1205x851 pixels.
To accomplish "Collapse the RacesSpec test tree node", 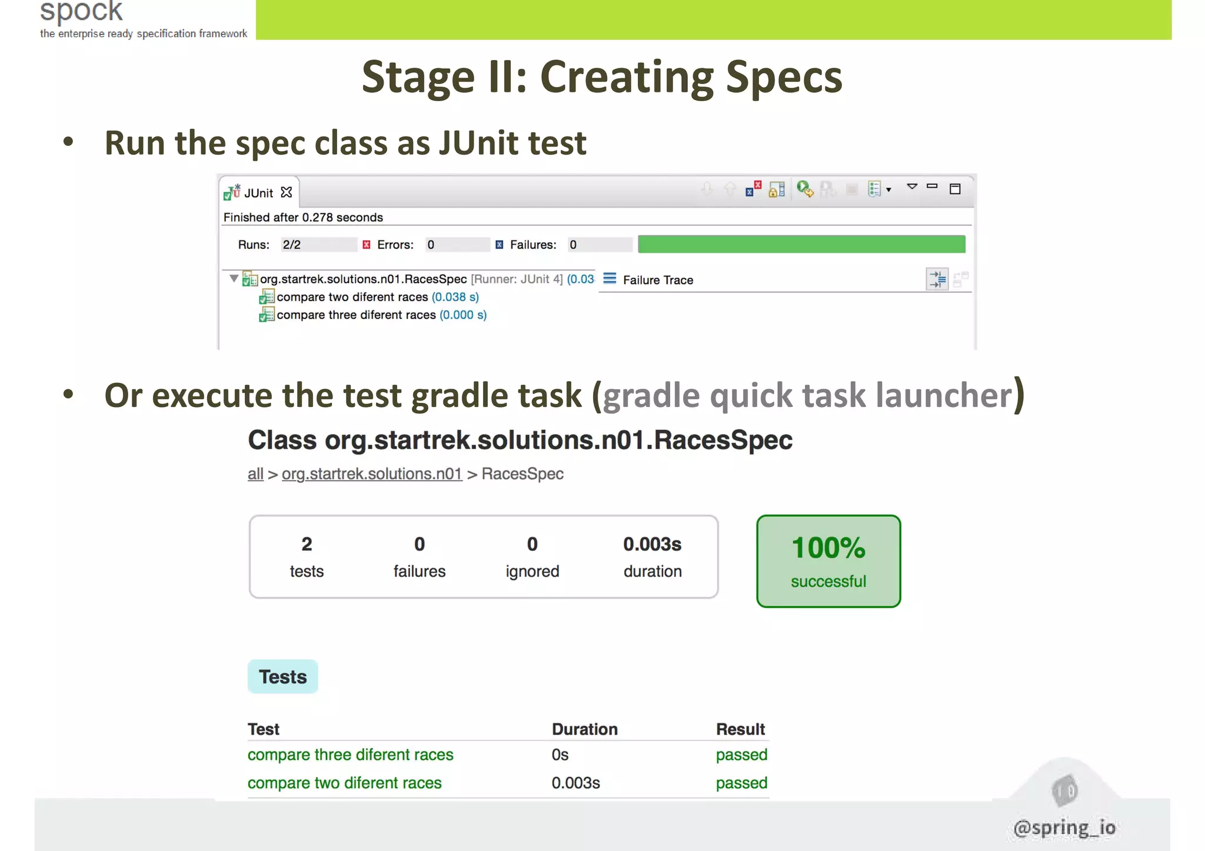I will [234, 278].
